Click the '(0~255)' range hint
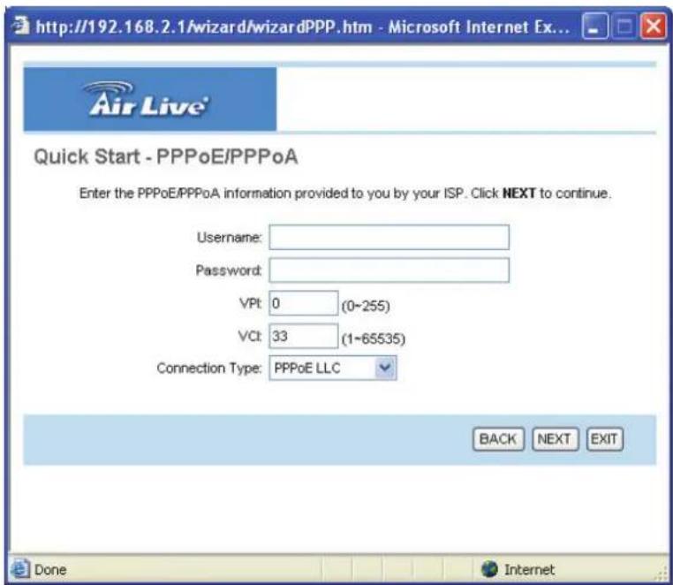The height and width of the screenshot is (585, 673). (x=366, y=307)
